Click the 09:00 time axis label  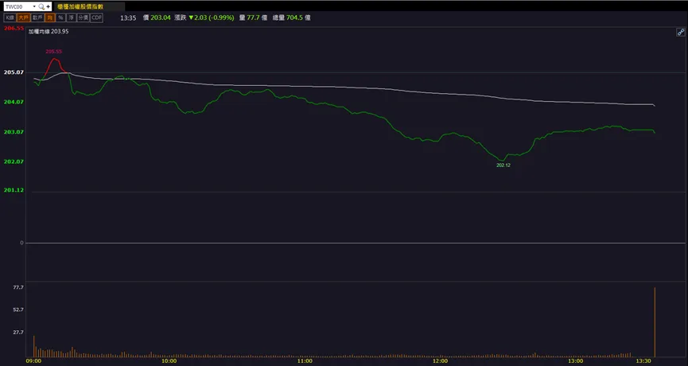33,361
